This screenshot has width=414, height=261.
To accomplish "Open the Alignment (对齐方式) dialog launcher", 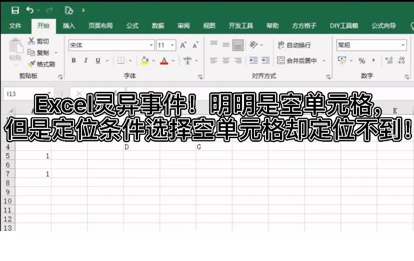I will 328,77.
